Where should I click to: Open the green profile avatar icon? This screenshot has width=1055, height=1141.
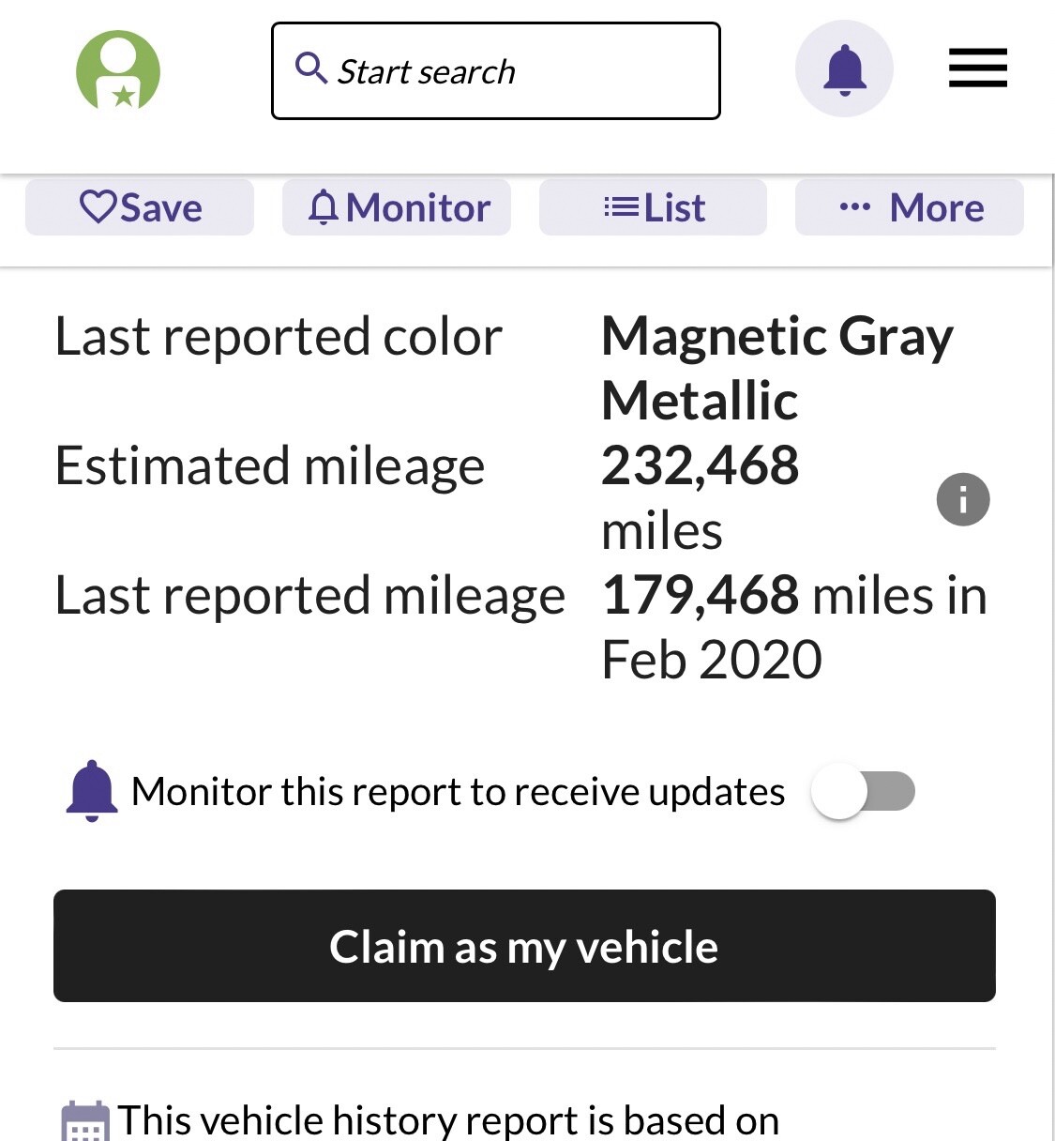pyautogui.click(x=118, y=70)
